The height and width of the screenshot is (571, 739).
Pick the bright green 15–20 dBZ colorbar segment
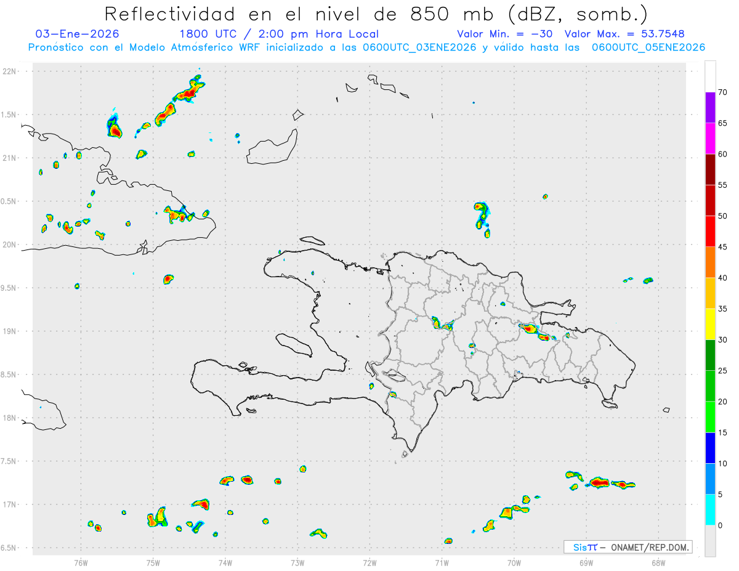[x=710, y=417]
